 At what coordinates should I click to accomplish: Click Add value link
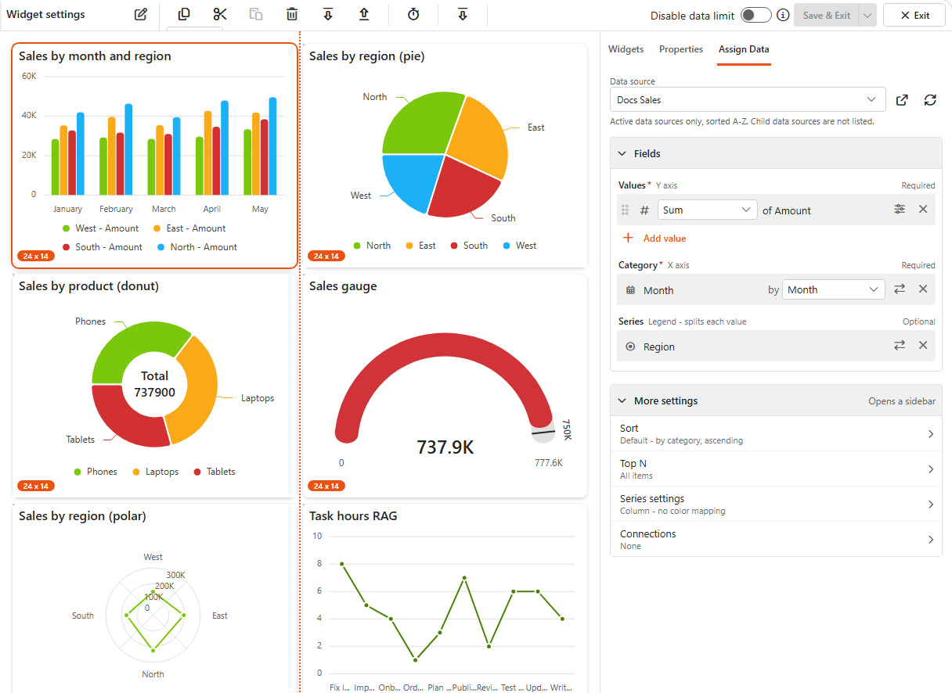pos(654,239)
